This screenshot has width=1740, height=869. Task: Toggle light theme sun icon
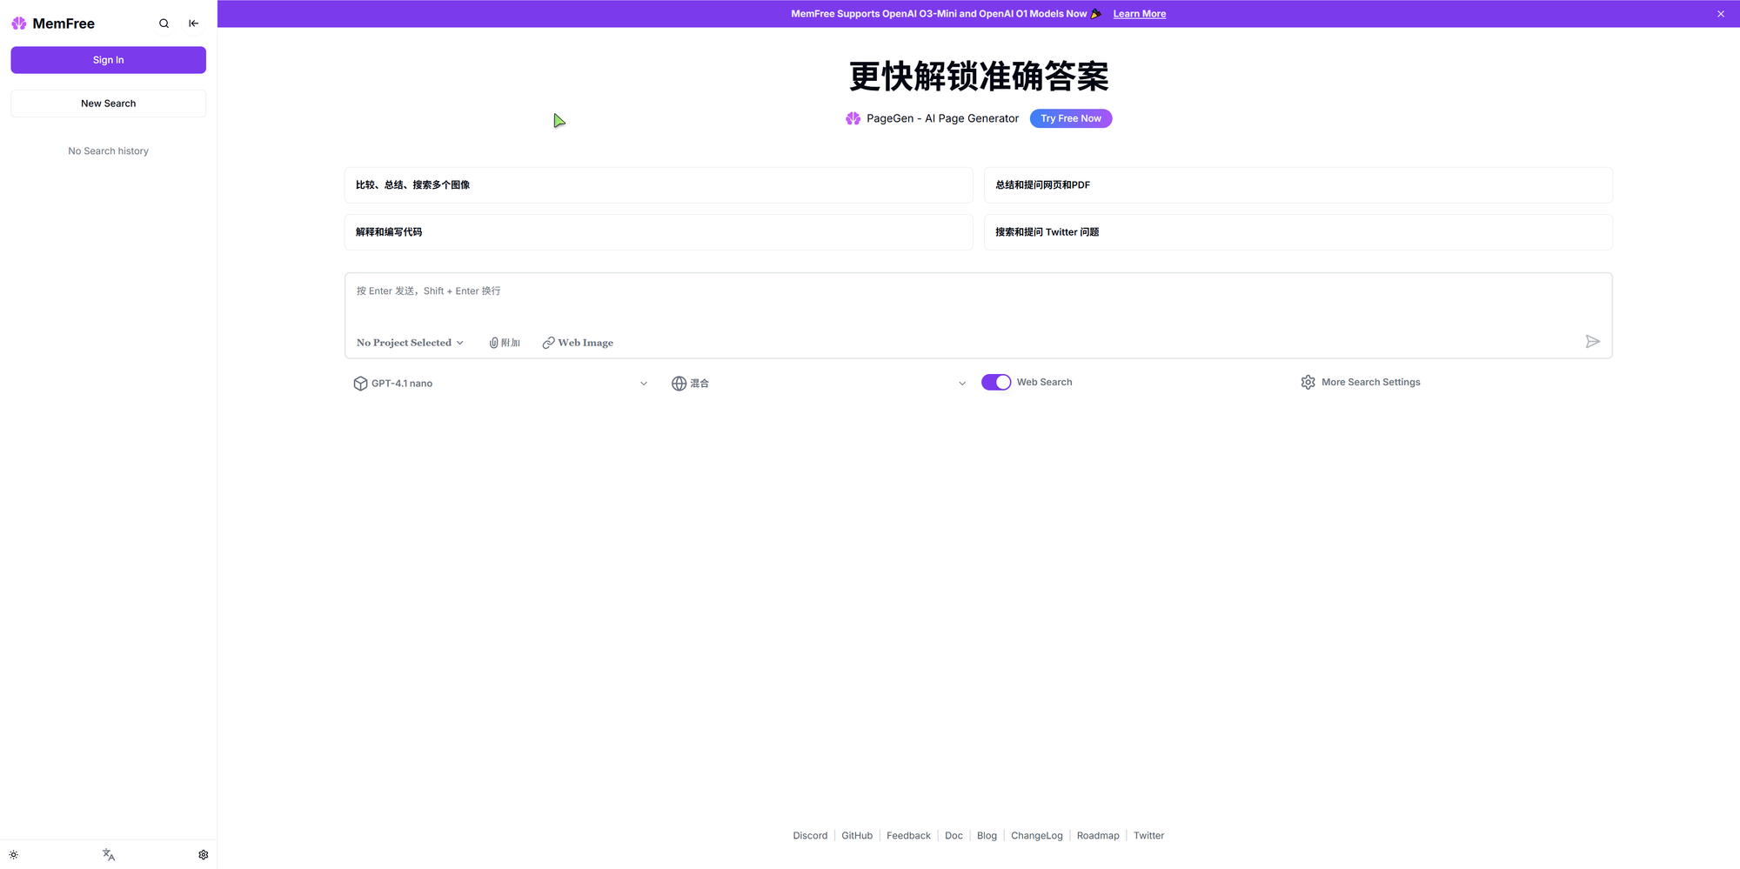(x=14, y=855)
